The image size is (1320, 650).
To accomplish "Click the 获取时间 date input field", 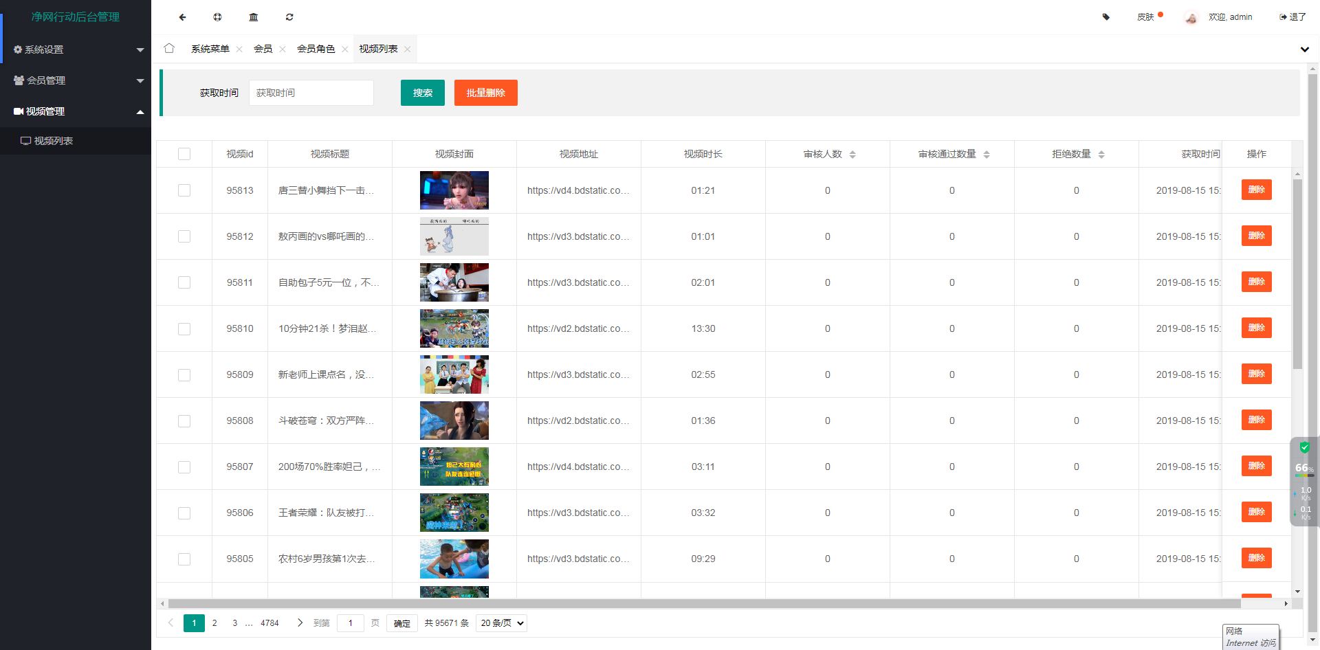I will pos(311,93).
